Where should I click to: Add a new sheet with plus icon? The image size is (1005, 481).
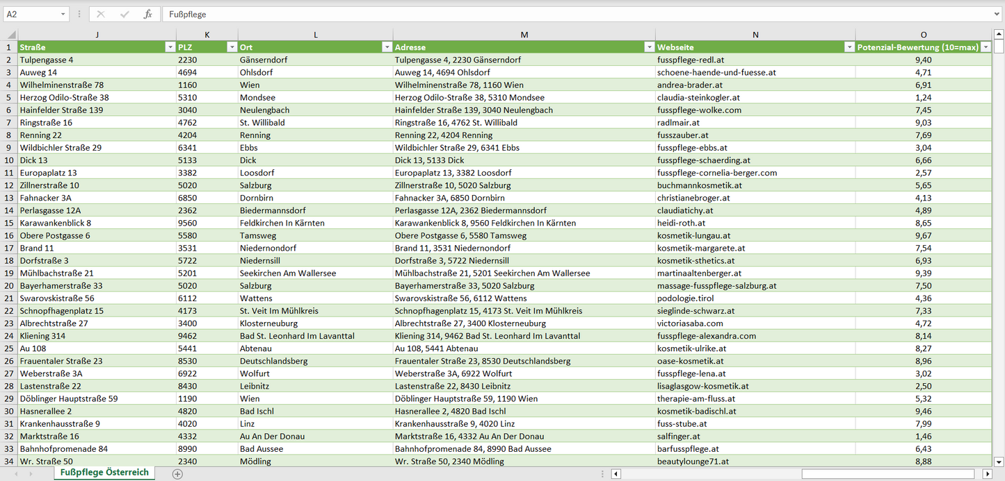pyautogui.click(x=177, y=474)
